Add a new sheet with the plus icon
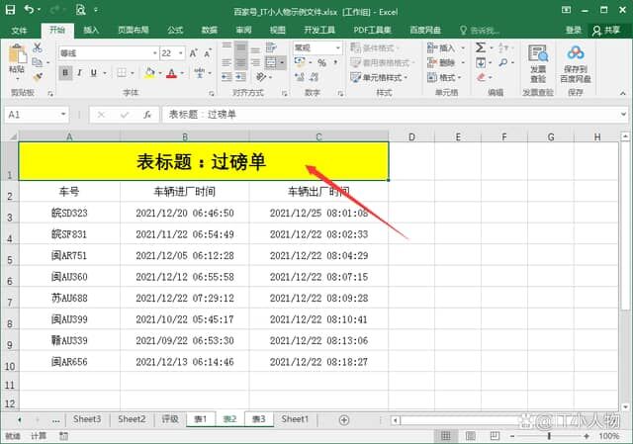The width and height of the screenshot is (633, 444). pyautogui.click(x=344, y=420)
